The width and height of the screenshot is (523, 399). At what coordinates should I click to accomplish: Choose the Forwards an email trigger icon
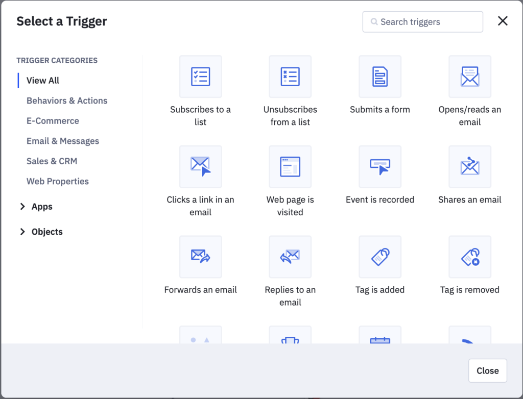tap(200, 257)
